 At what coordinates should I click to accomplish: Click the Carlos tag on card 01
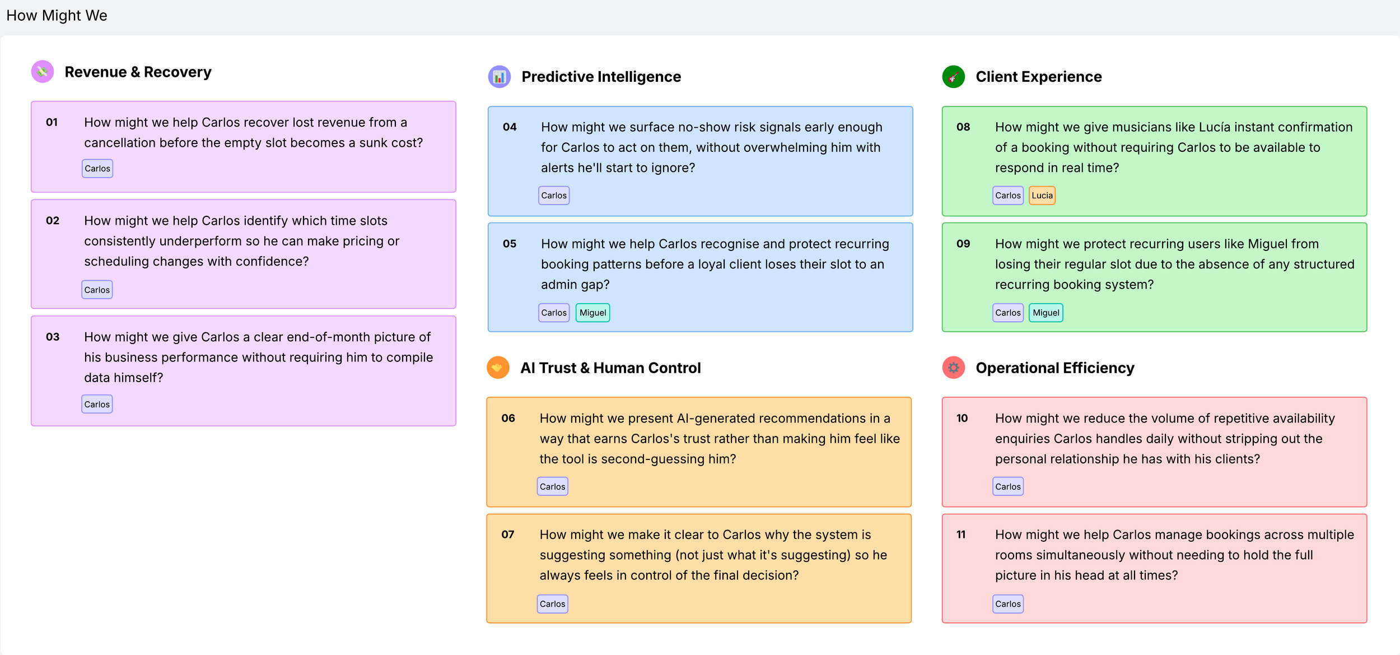[97, 169]
